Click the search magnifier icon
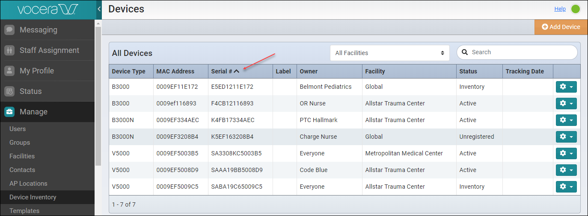588x216 pixels. tap(465, 53)
